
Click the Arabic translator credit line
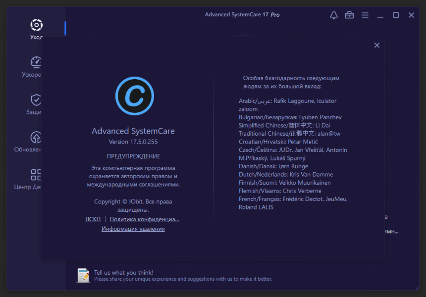(287, 105)
